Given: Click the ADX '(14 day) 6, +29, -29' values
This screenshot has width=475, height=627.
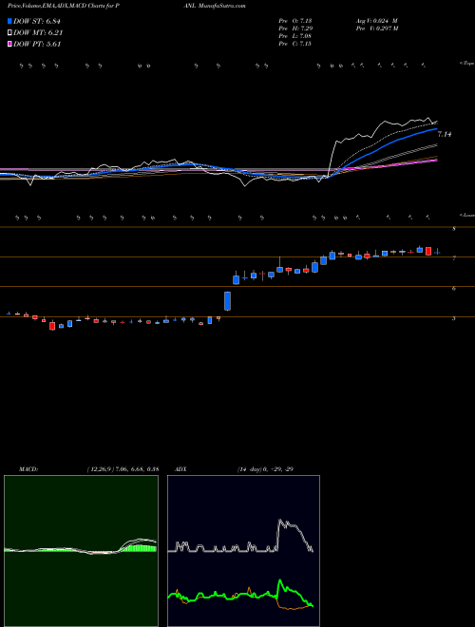Looking at the screenshot, I should [x=265, y=469].
